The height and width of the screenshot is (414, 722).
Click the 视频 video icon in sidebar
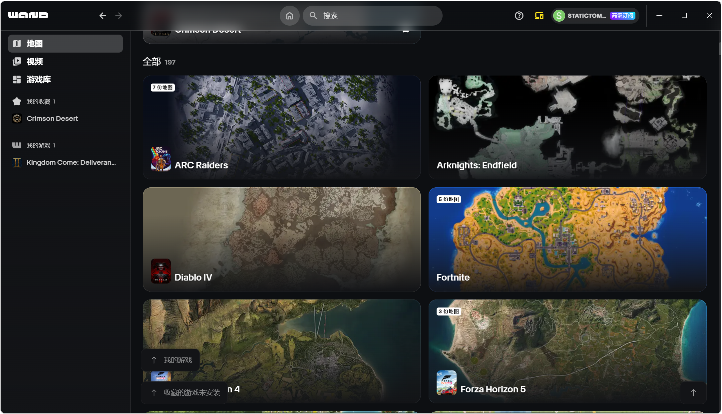[17, 62]
